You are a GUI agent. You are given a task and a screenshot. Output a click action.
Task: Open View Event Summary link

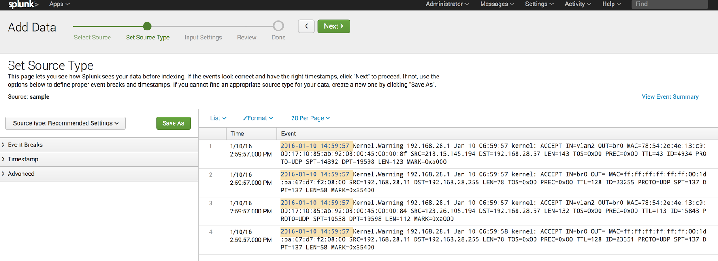(670, 96)
